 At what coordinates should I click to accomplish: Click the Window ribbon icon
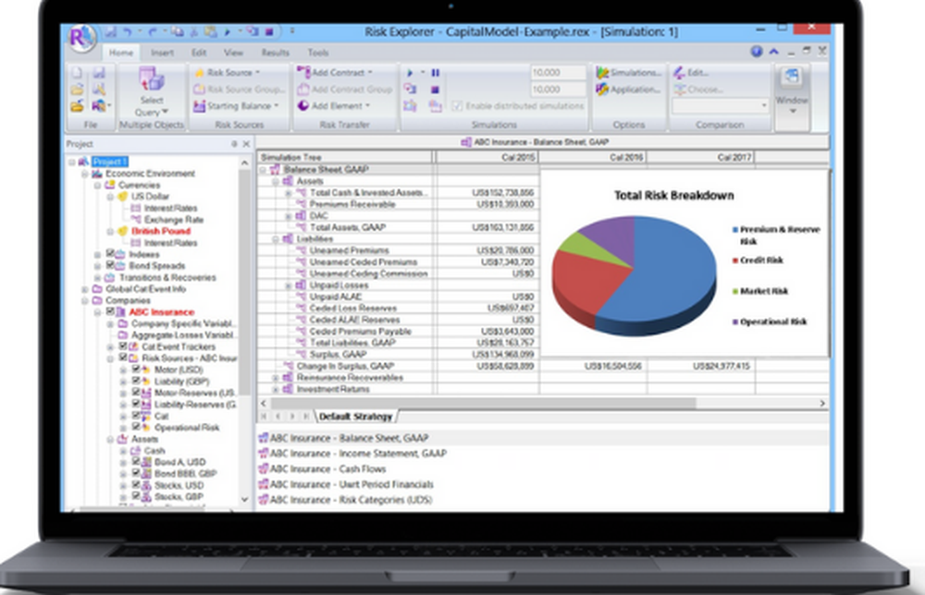click(792, 77)
